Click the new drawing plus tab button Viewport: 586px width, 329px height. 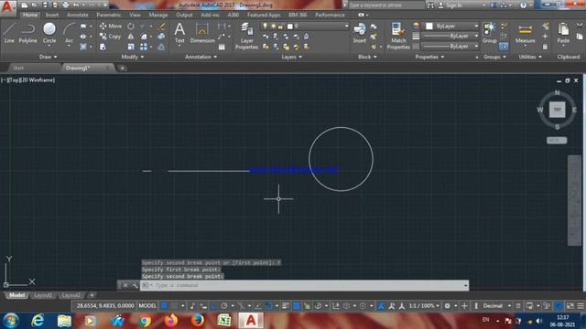(122, 68)
